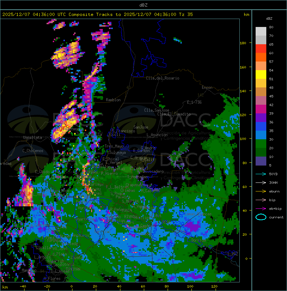Select the Ramblon location label

(x=113, y=100)
